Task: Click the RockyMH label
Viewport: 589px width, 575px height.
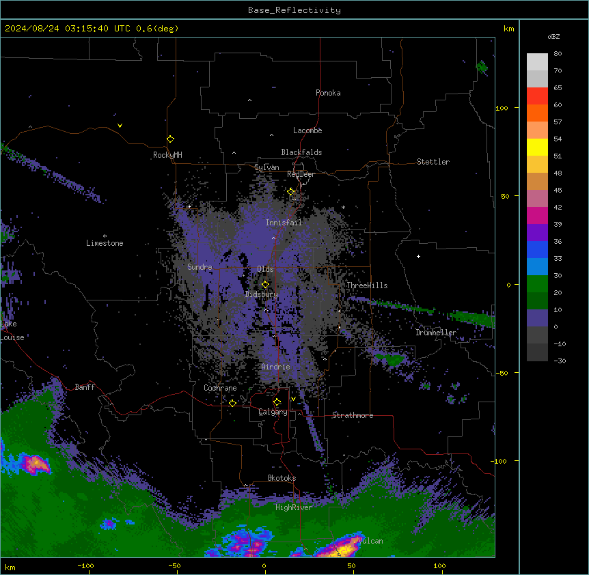Action: [167, 155]
